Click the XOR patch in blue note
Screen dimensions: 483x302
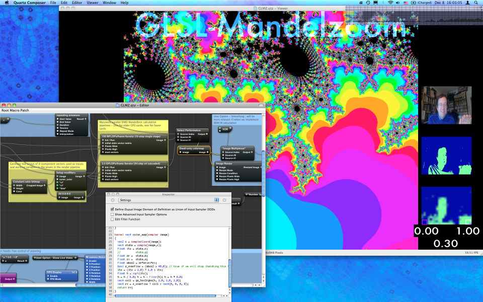(225, 129)
